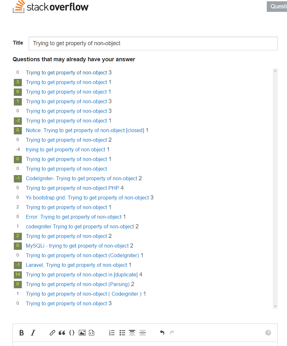Create a bulleted list in the editor
This screenshot has height=346, width=287.
point(122,333)
